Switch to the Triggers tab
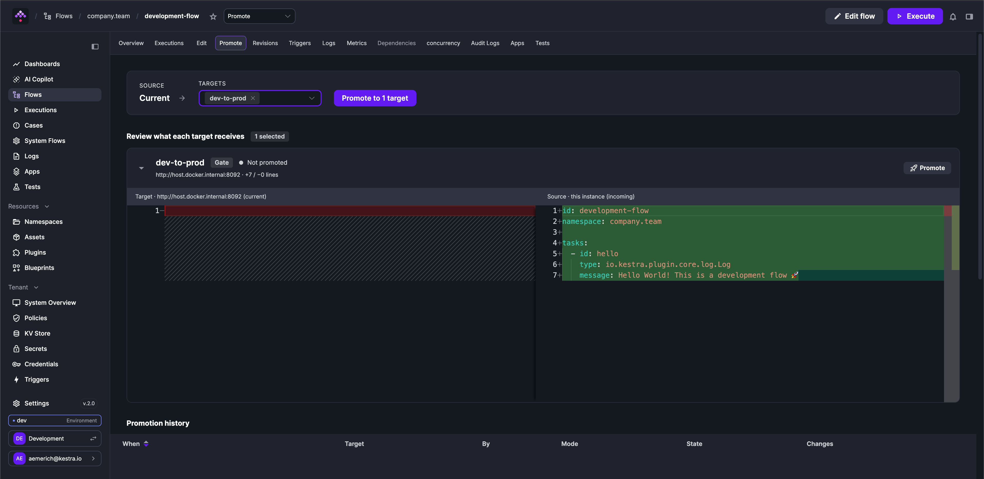Image resolution: width=984 pixels, height=479 pixels. (300, 43)
